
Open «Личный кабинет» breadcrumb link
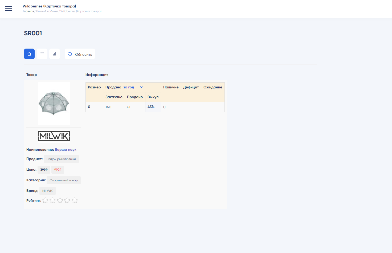click(47, 11)
